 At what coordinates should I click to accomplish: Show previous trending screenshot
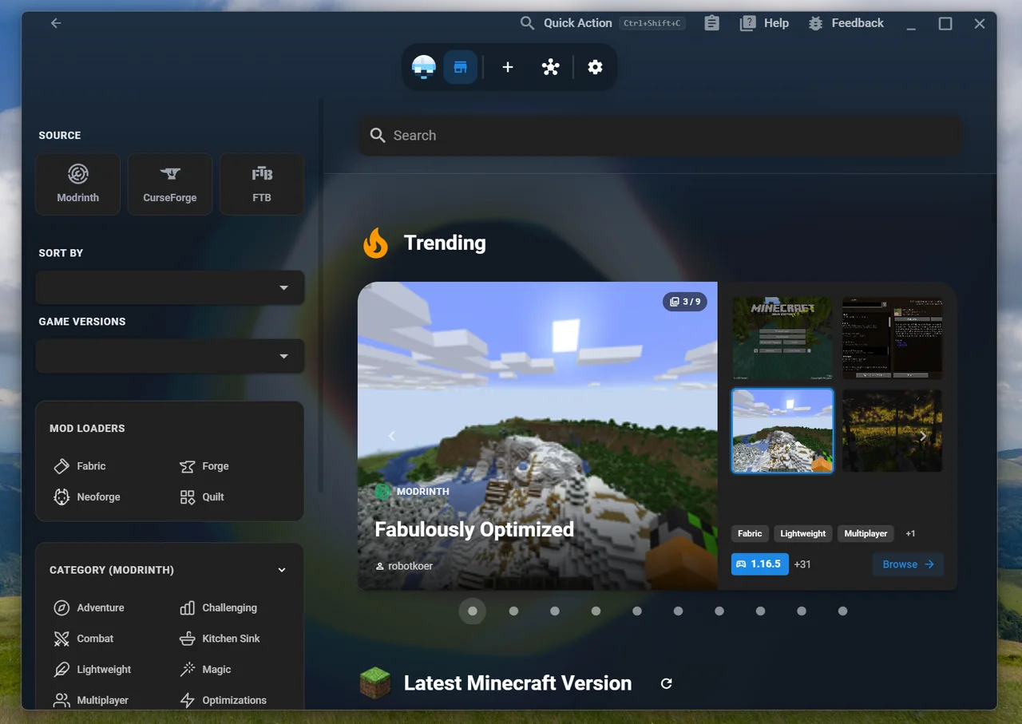click(x=391, y=436)
